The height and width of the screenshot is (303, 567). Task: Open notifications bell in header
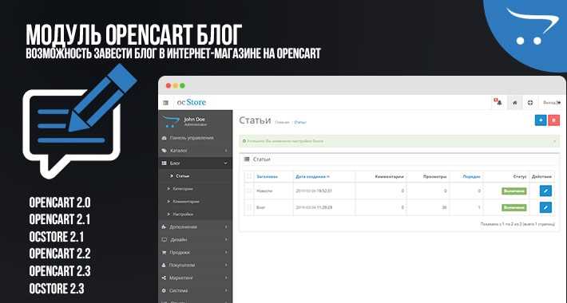coord(498,103)
